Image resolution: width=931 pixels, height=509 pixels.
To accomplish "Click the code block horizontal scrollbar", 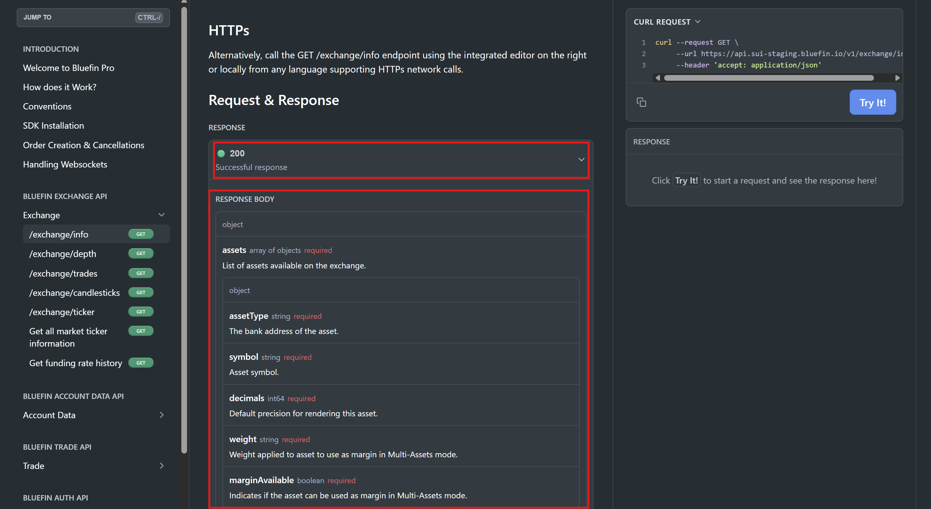I will pos(769,78).
